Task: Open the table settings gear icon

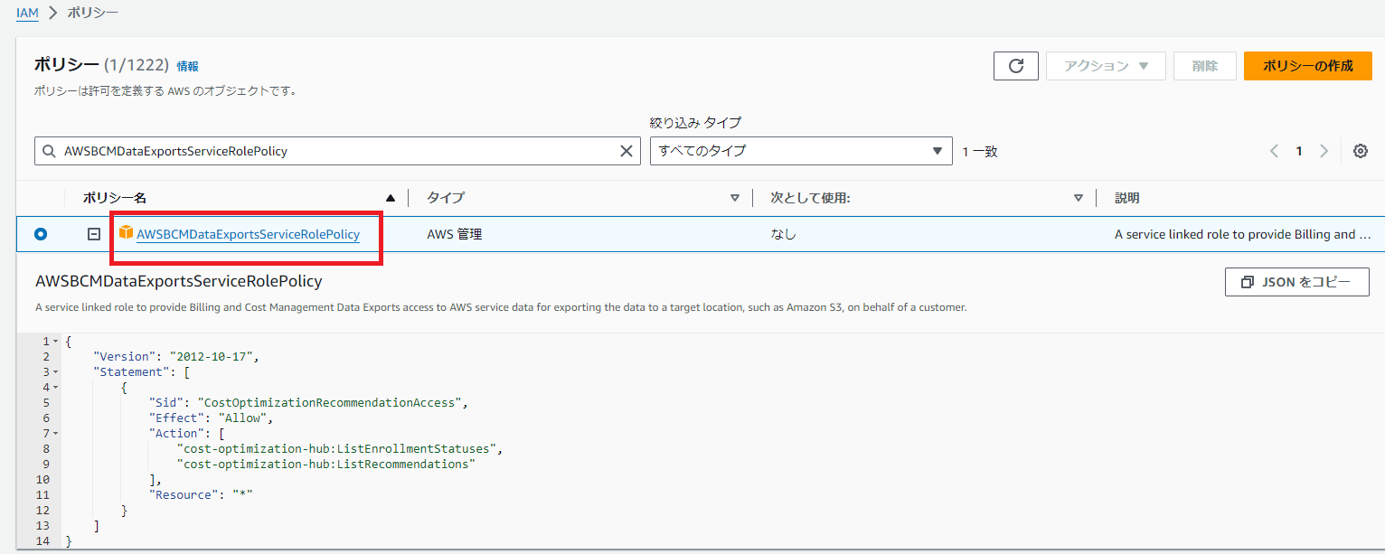Action: (1360, 151)
